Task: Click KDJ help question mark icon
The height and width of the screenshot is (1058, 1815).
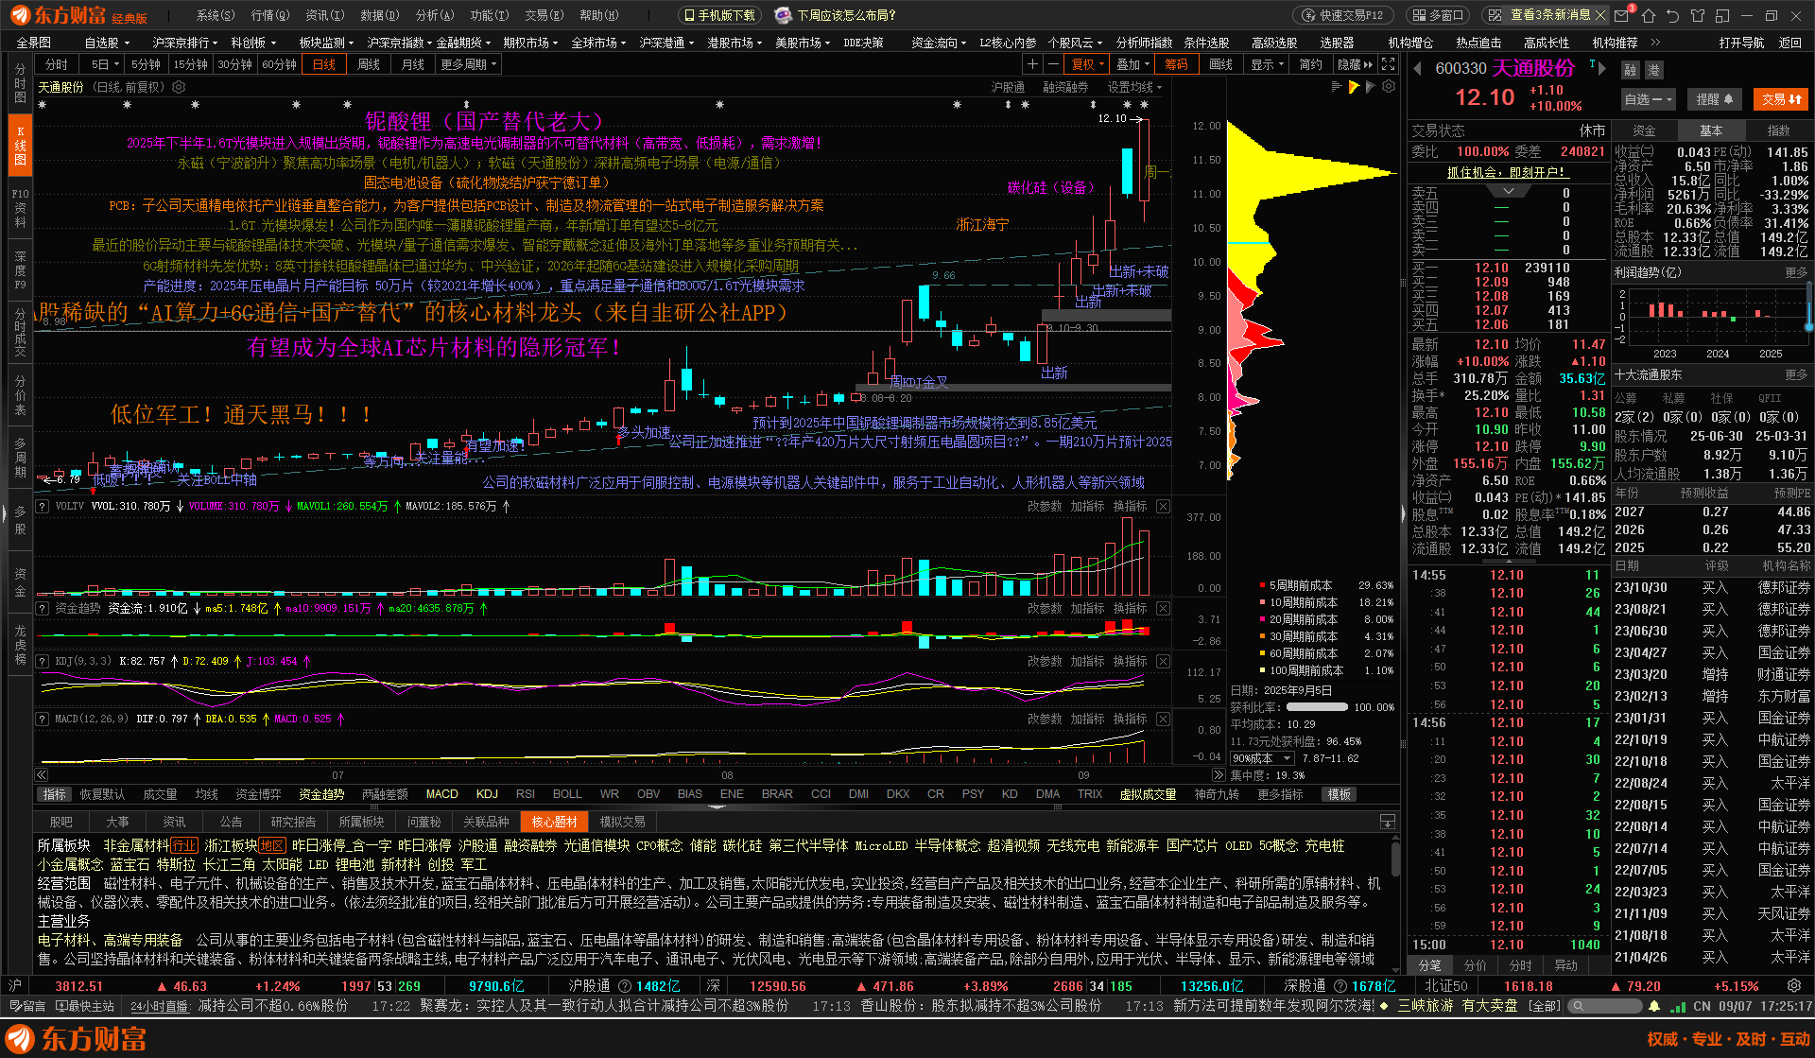Action: coord(43,662)
